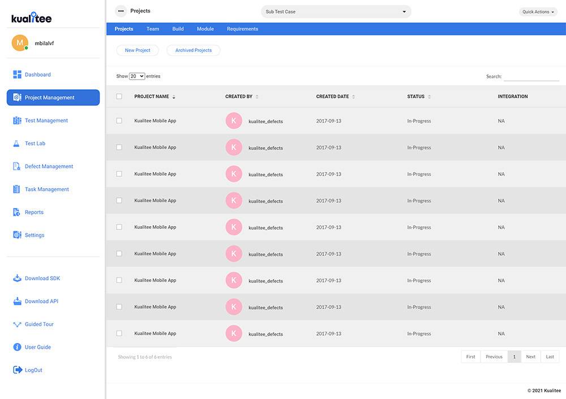Viewport: 566px width, 399px height.
Task: Open the Guided Tour link
Action: [40, 324]
